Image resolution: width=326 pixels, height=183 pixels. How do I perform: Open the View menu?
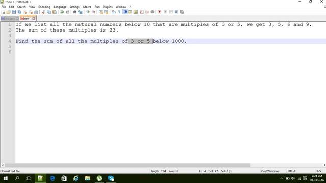32,7
